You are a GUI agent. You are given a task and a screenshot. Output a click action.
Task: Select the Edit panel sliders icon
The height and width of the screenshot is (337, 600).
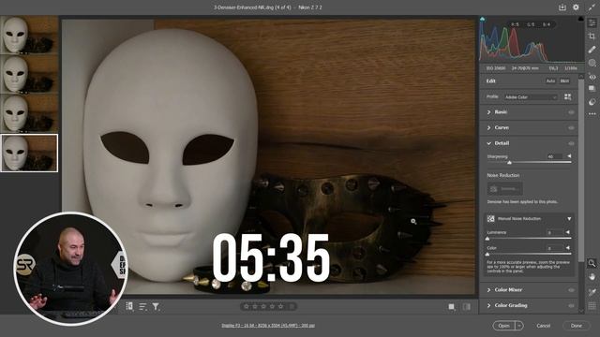592,23
